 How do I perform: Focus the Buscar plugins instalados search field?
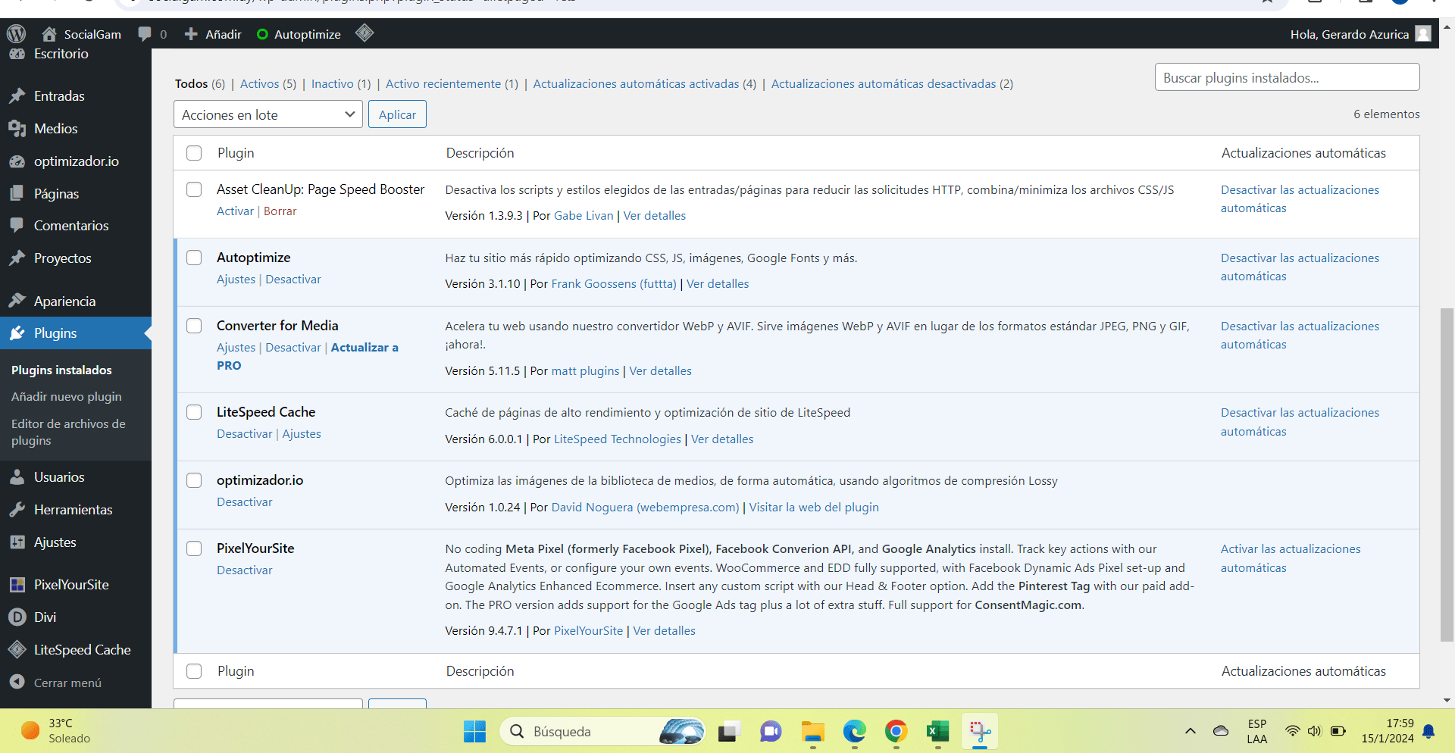point(1287,77)
